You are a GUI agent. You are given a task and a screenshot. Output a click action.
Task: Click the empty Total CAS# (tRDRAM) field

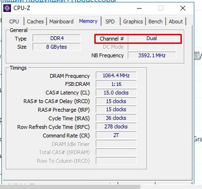coord(116,152)
